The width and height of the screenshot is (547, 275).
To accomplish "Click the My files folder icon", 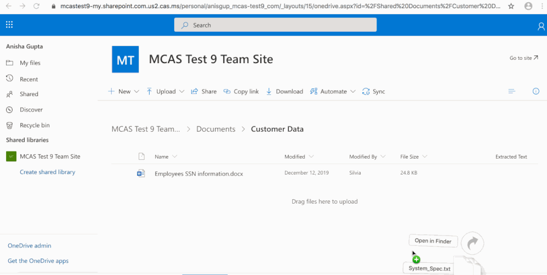I will 9,63.
